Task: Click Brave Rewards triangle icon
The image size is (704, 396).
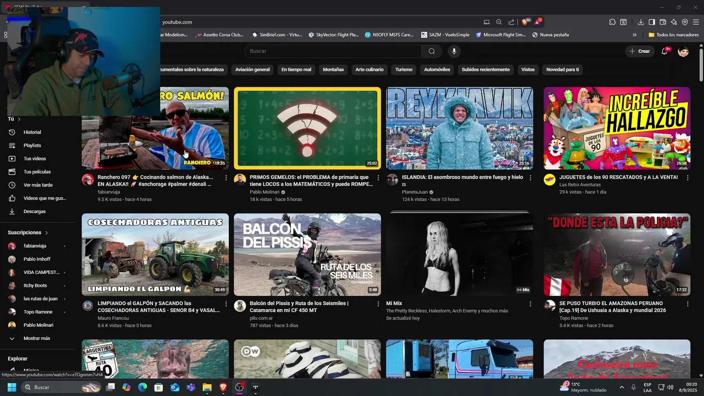Action: click(x=538, y=22)
